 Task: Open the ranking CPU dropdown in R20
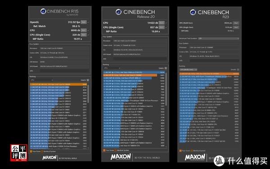(112, 68)
